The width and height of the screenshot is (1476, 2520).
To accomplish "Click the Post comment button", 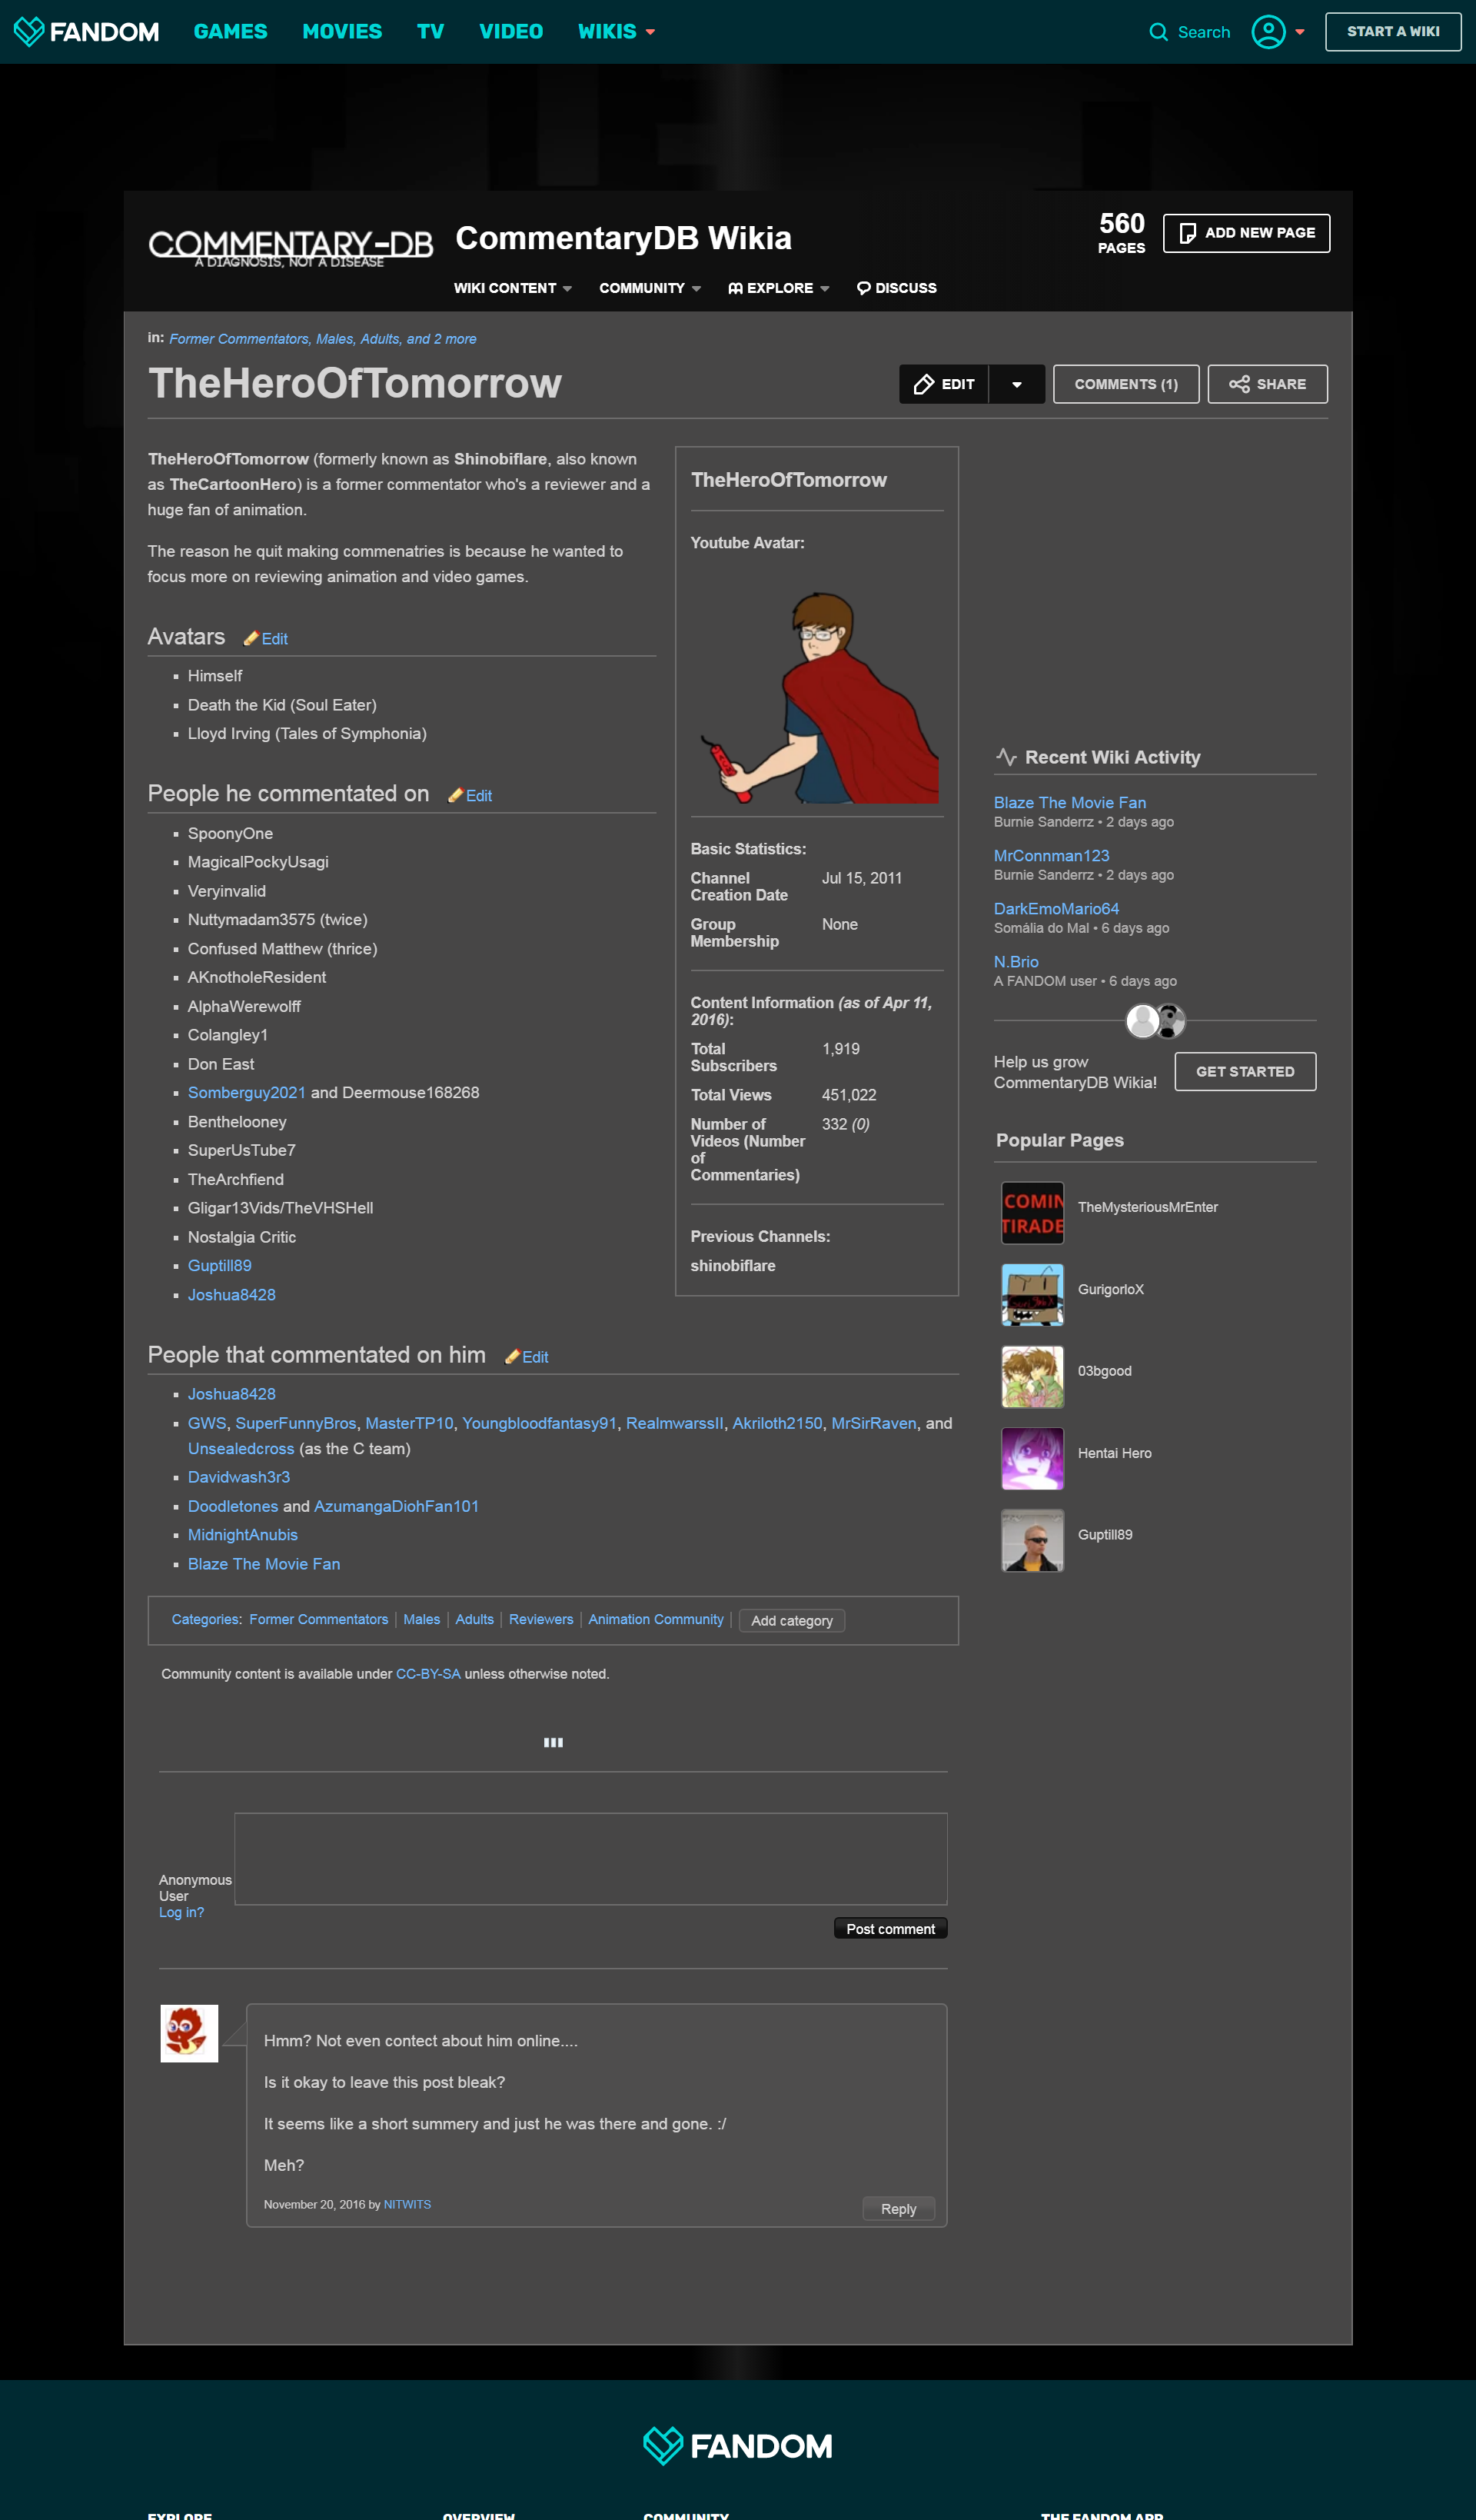I will point(890,1929).
